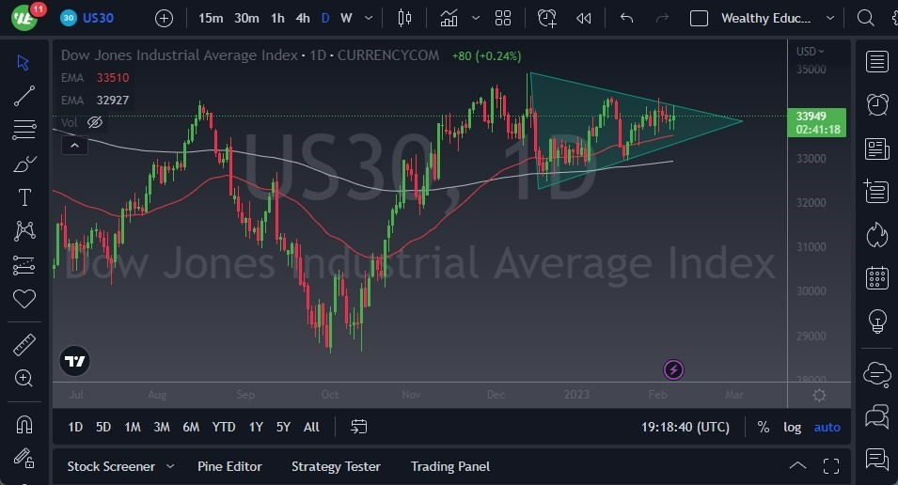The width and height of the screenshot is (898, 485).
Task: Open the Pine Editor tab
Action: [229, 467]
